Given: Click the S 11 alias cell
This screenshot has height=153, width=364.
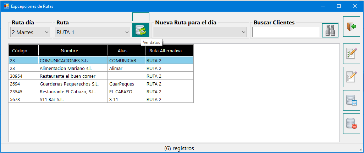Looking at the screenshot, I should coord(126,99).
